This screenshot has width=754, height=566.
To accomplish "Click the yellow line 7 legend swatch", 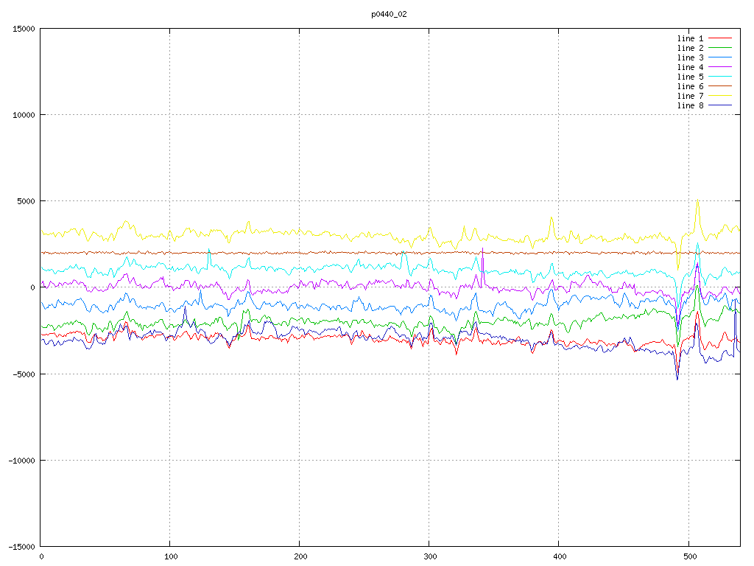I will (x=720, y=96).
